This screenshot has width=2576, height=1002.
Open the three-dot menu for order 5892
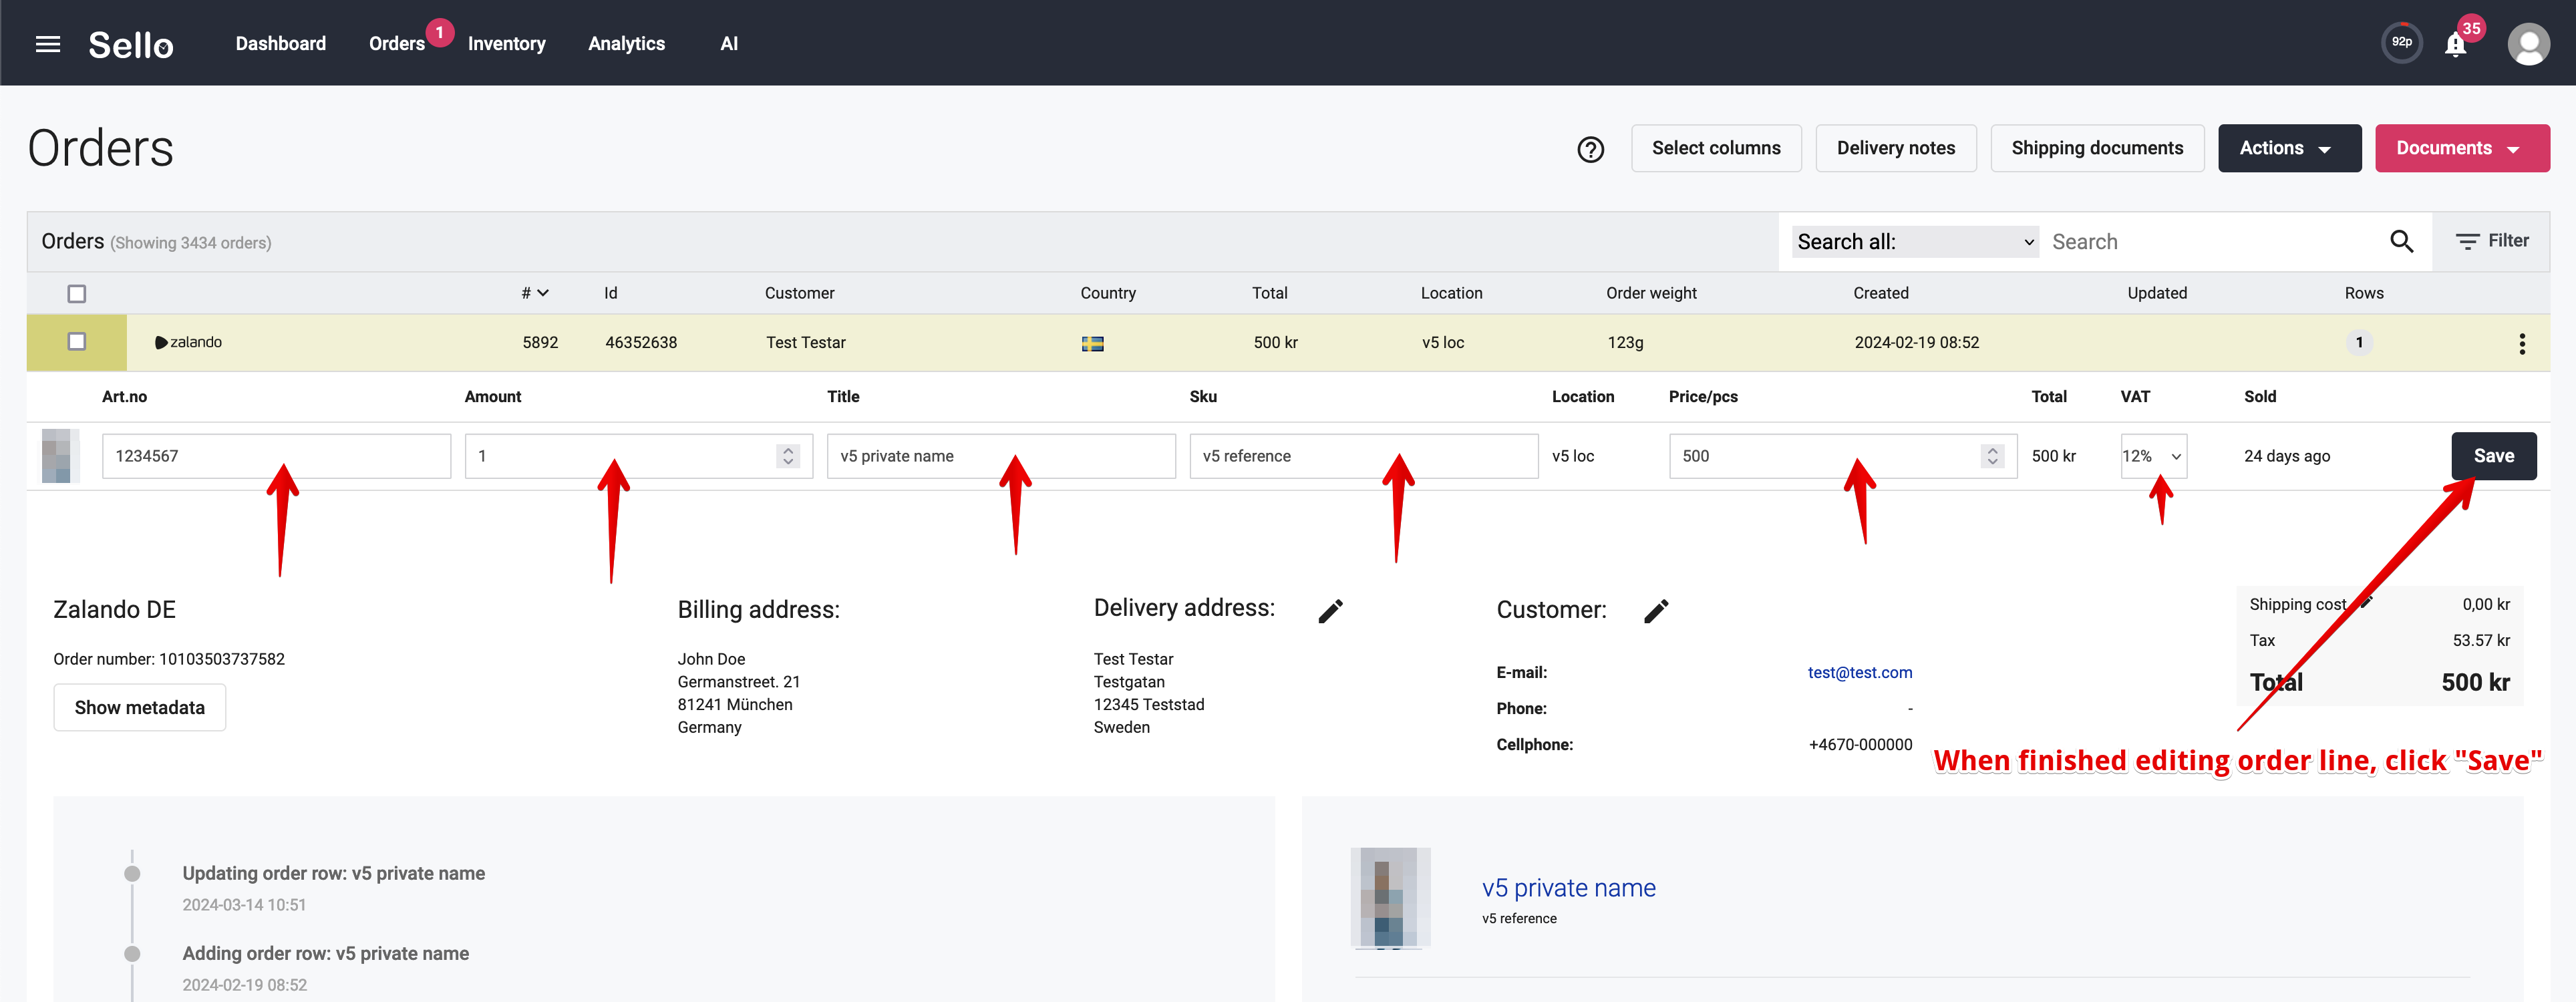click(x=2521, y=343)
